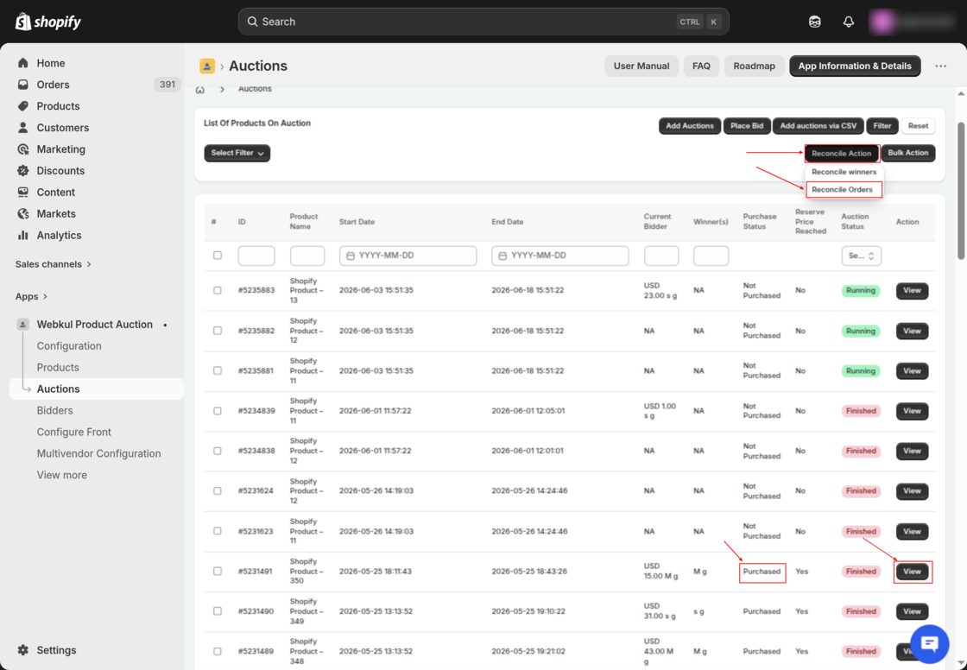Viewport: 967px width, 670px height.
Task: Open the more options ellipsis in header
Action: pyautogui.click(x=940, y=66)
